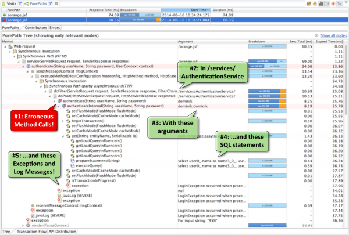
Task: Switch to the Contributors tab
Action: (x=36, y=28)
